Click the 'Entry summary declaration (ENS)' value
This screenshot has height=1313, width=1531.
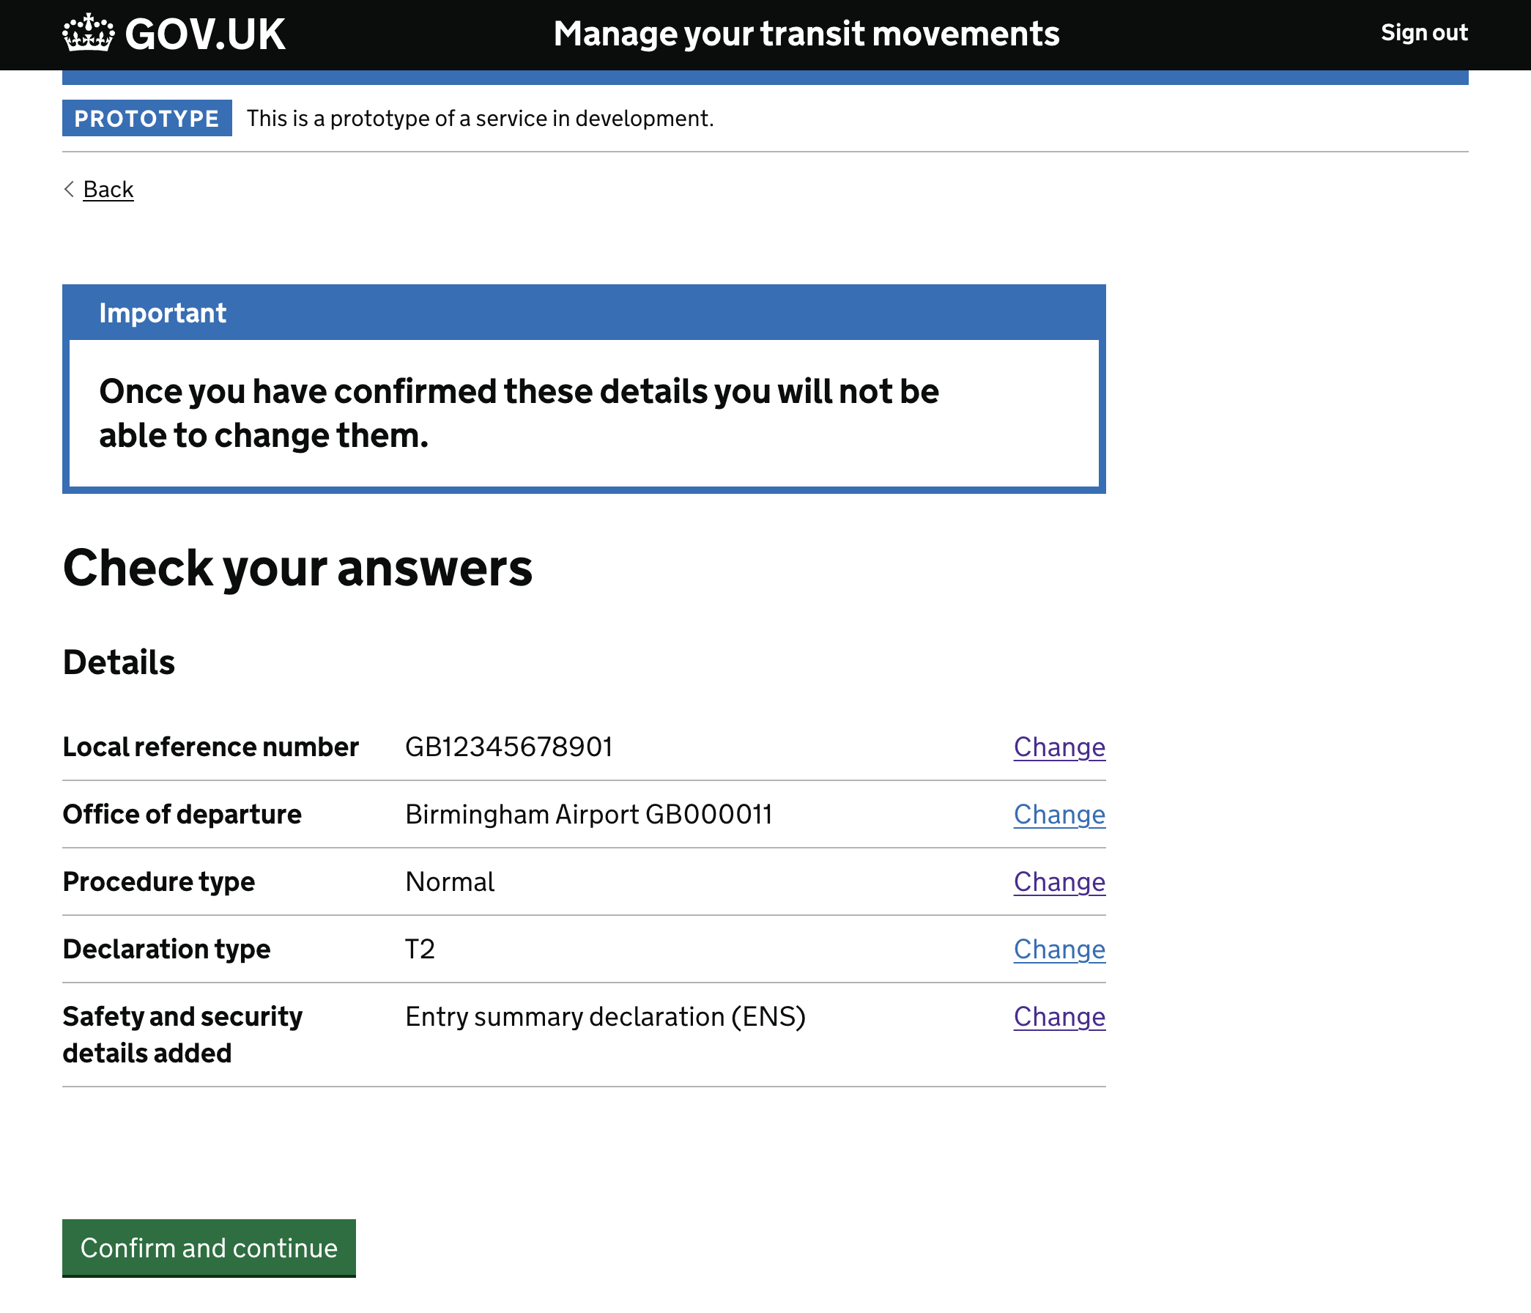[604, 1017]
